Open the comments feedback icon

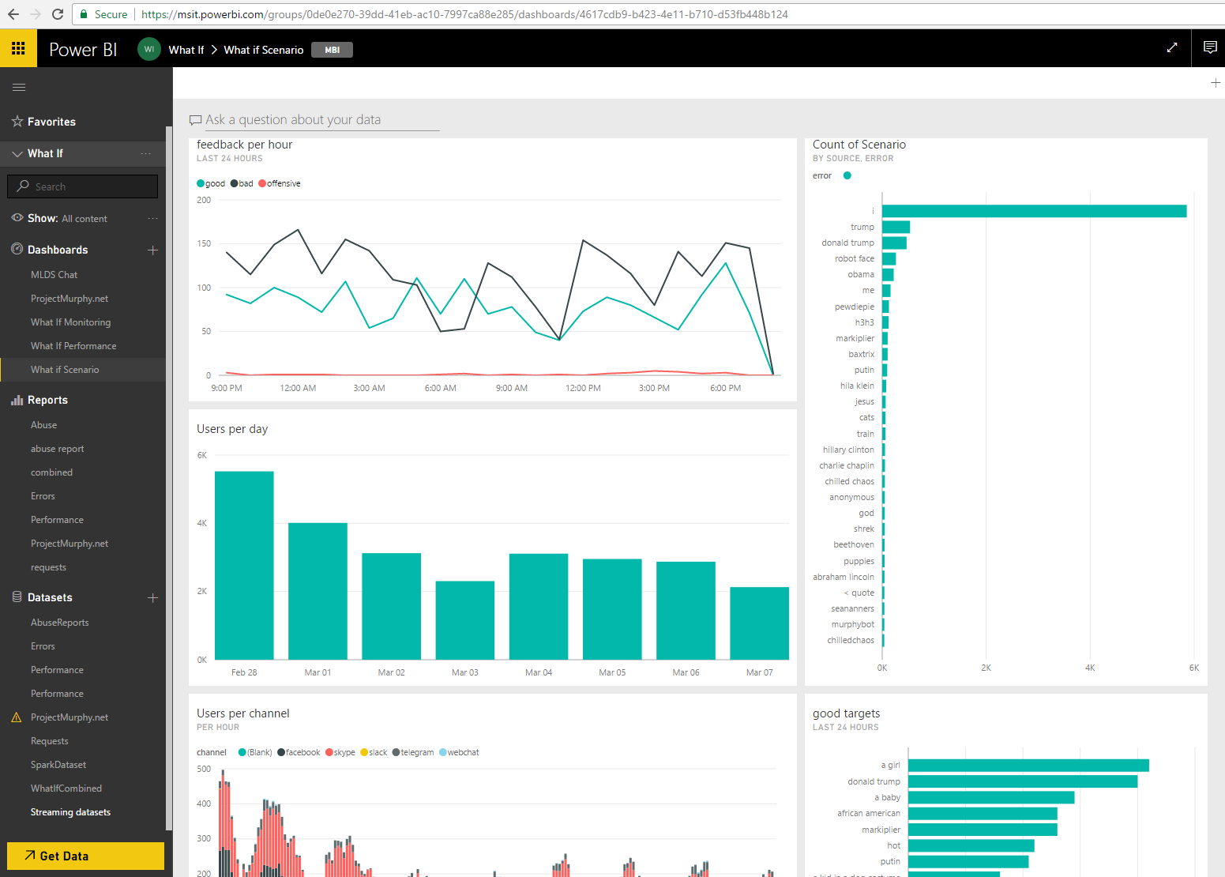point(1209,48)
